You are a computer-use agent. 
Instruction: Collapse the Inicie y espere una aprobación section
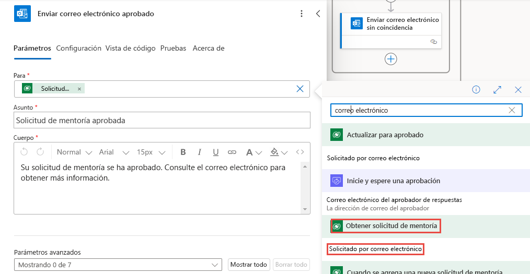coord(426,181)
